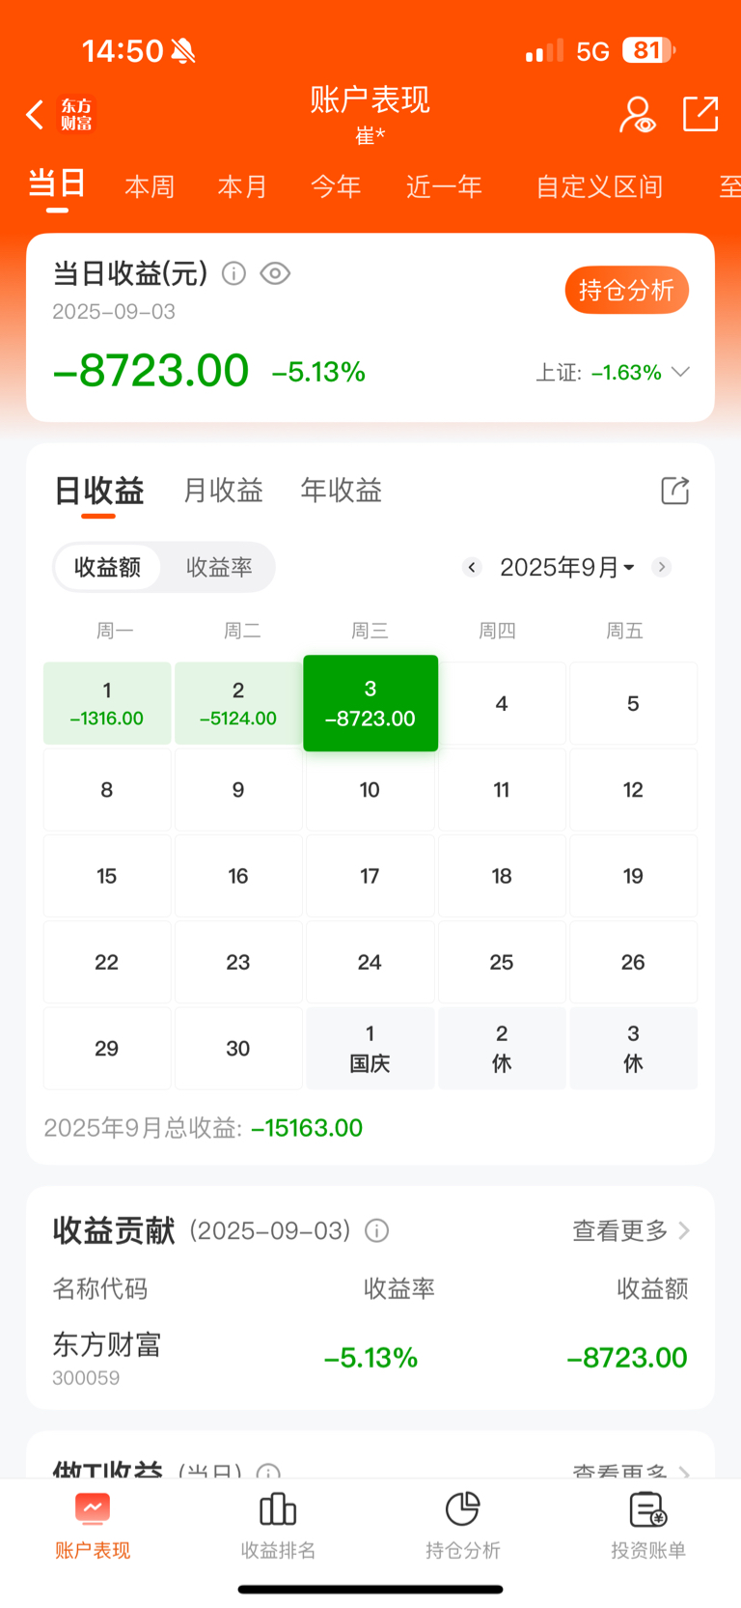This screenshot has height=1608, width=741.
Task: Tap 查看更多 in 收益贡献 section
Action: point(631,1230)
